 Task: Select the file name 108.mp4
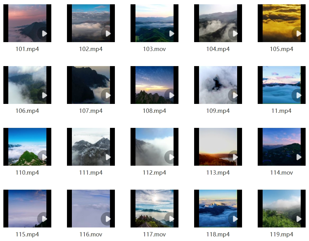pos(154,111)
